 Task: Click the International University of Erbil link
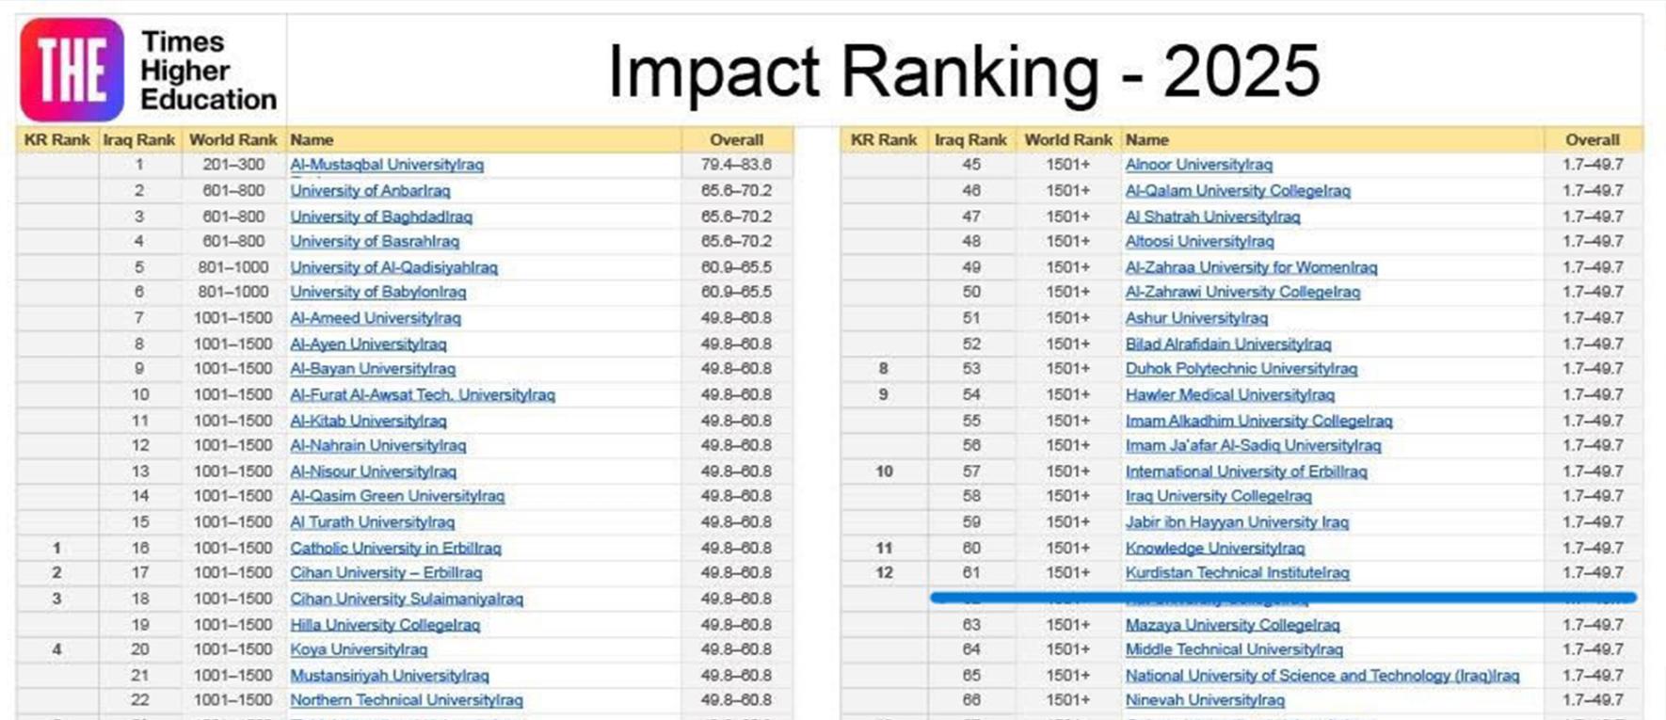1246,472
